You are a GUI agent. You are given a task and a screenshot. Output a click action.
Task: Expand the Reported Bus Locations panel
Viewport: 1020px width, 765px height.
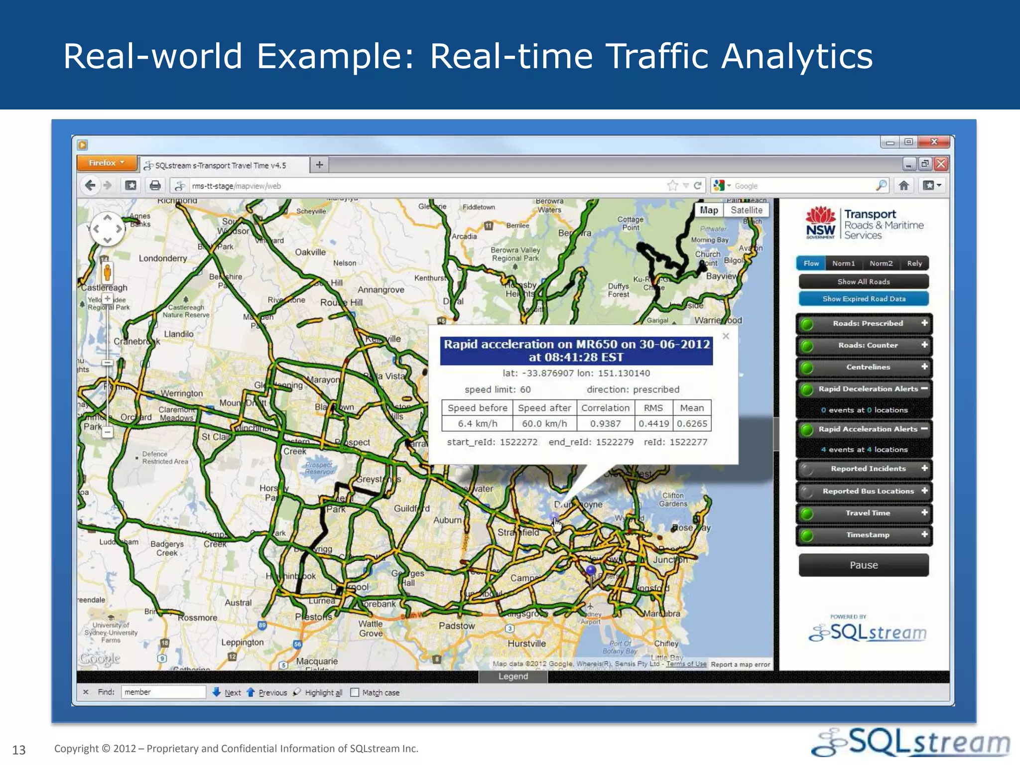coord(924,491)
